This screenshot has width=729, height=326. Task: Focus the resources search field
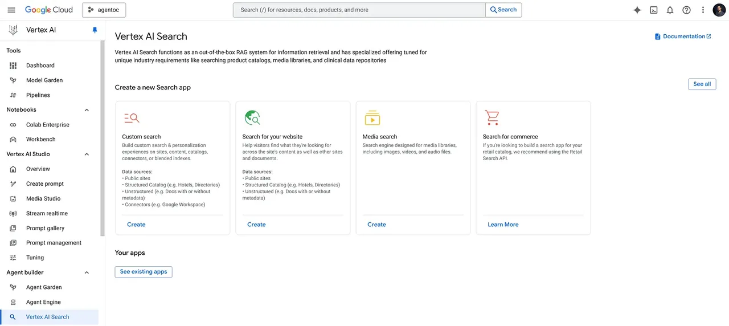(x=359, y=10)
